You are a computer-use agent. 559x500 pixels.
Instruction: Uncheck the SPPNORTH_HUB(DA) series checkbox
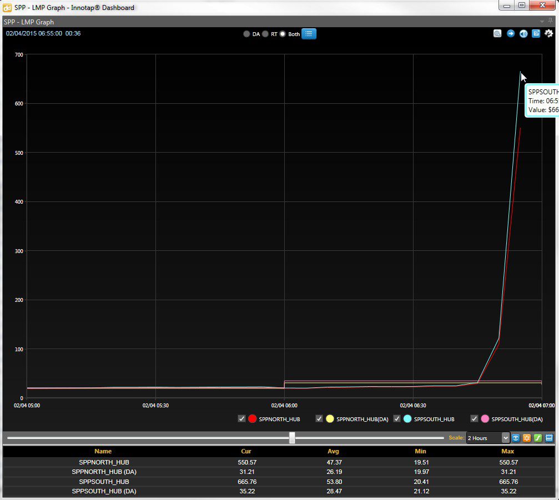tap(319, 419)
